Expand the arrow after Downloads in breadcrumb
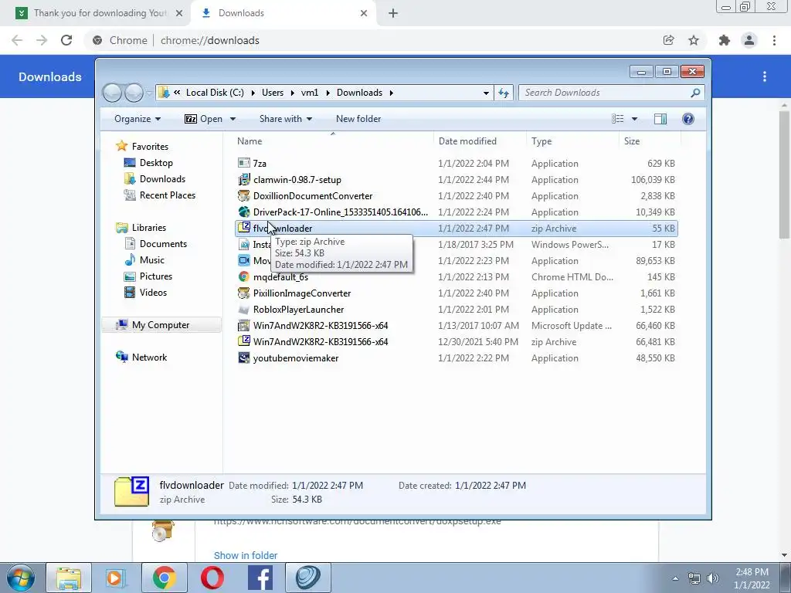 pyautogui.click(x=391, y=93)
